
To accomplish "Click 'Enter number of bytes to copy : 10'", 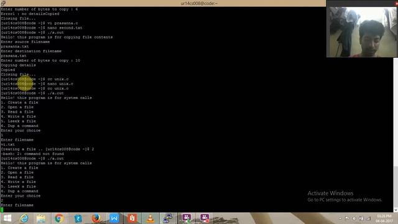I will (x=40, y=60).
